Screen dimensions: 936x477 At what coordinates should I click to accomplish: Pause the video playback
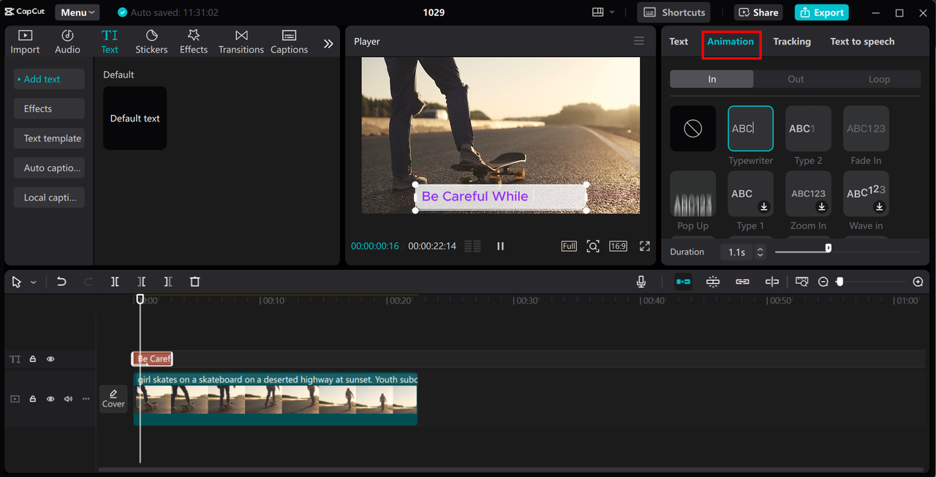(501, 247)
